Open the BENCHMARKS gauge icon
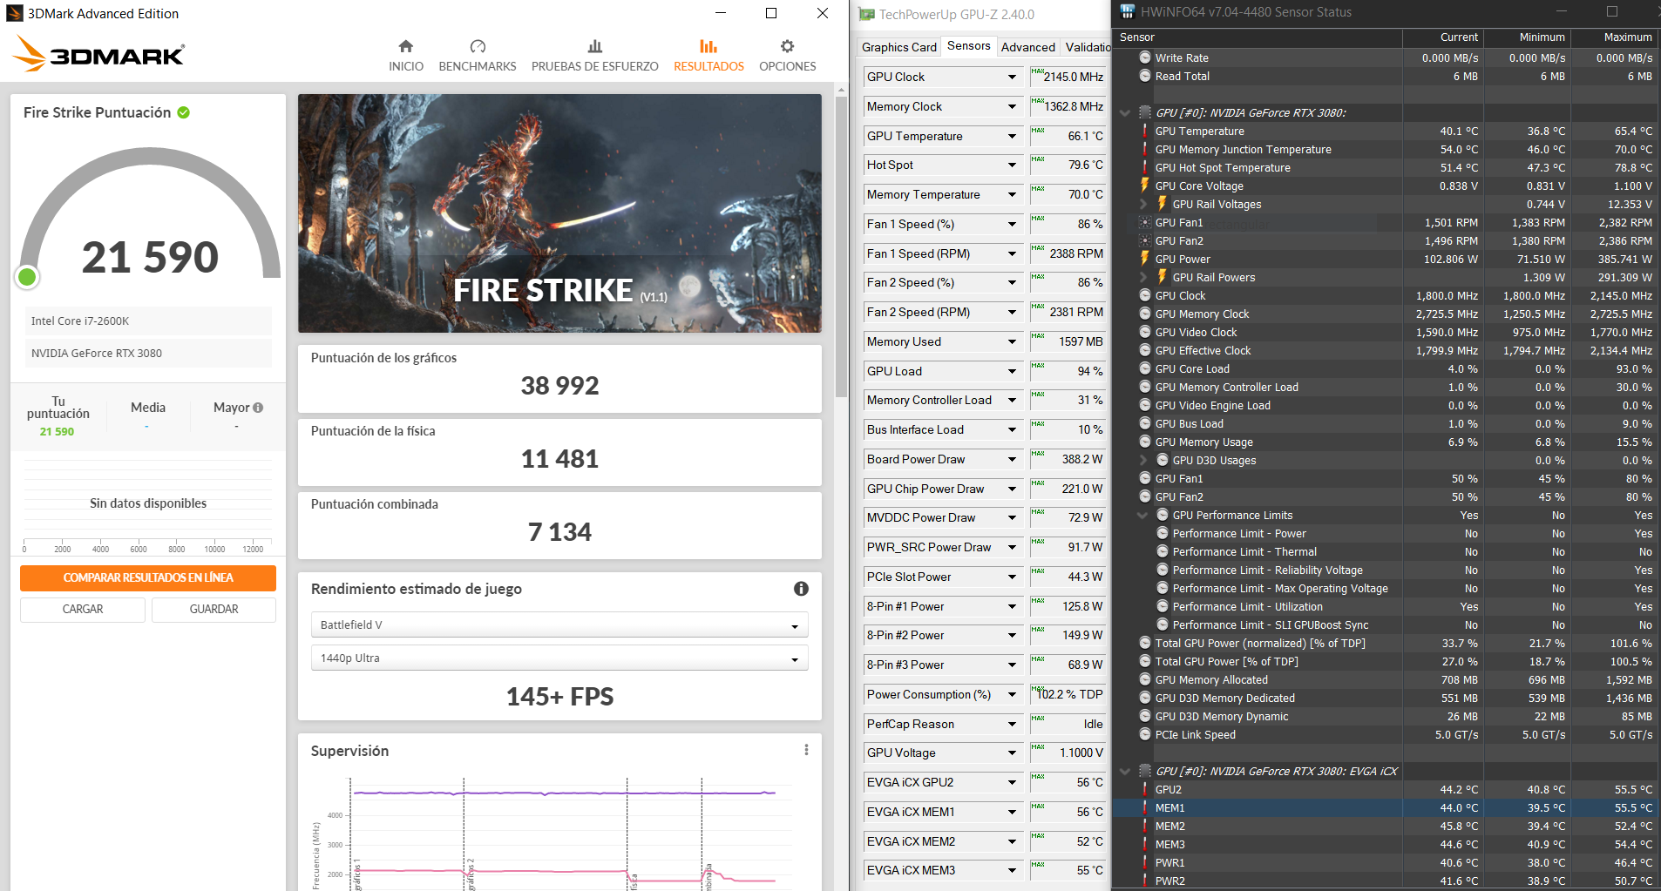 (477, 47)
